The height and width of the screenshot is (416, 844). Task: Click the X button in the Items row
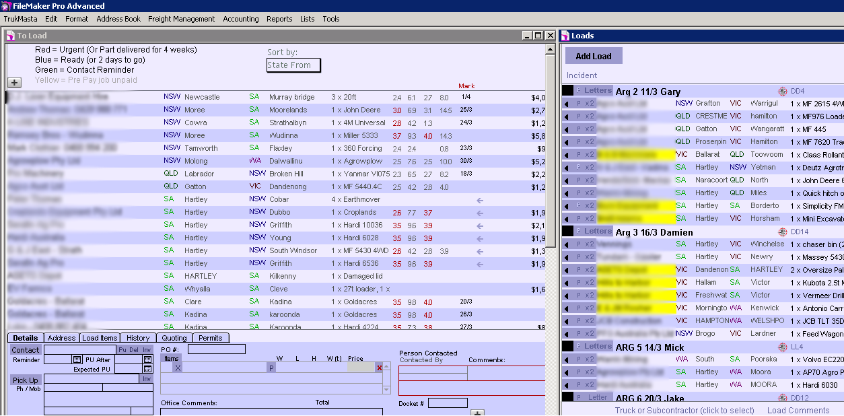point(178,368)
